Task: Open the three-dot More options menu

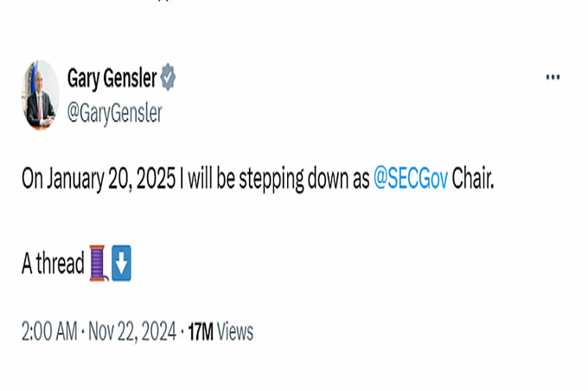Action: [553, 79]
